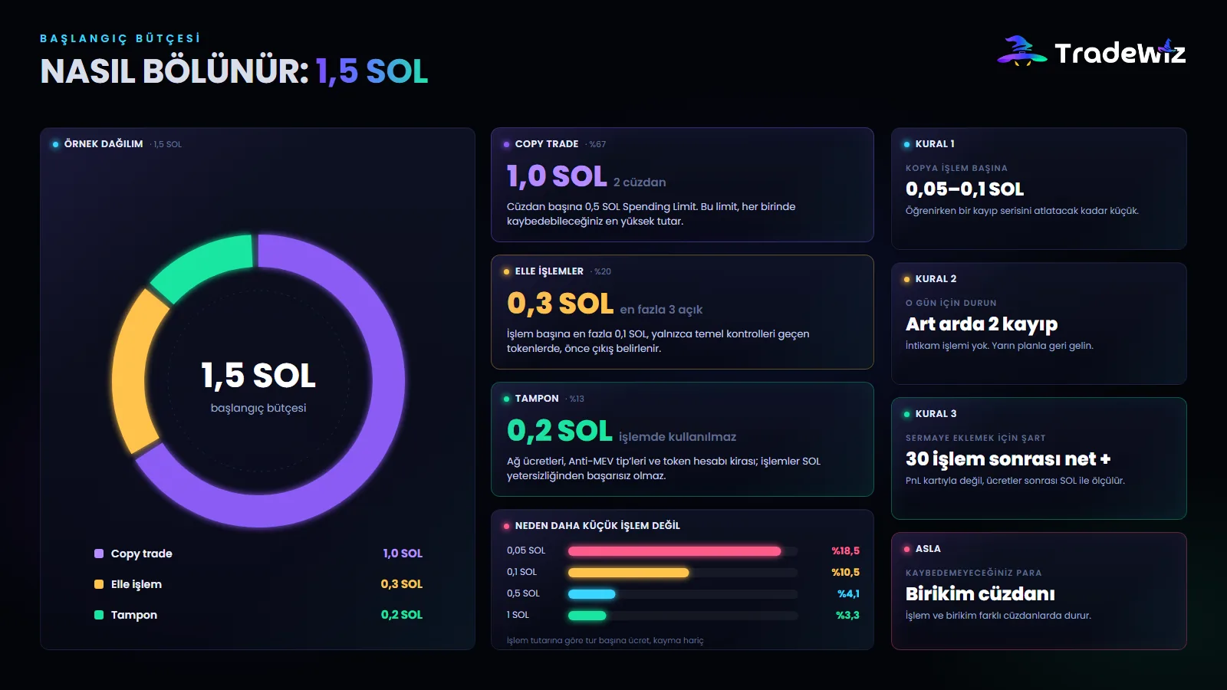Click the Art arda 2 kayıp heading

[982, 324]
